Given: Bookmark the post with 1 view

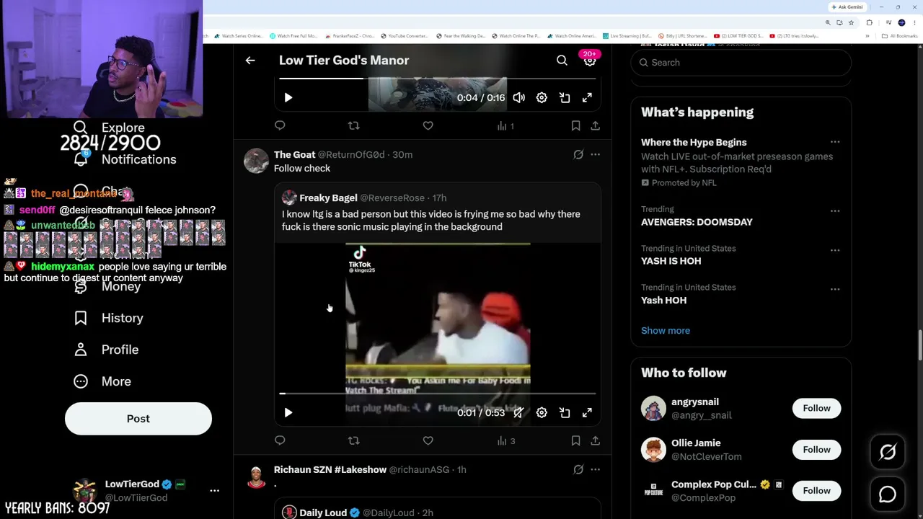Looking at the screenshot, I should tap(575, 125).
